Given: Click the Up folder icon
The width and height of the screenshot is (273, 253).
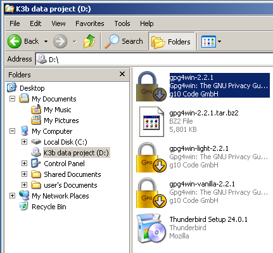Looking at the screenshot, I should [x=89, y=41].
